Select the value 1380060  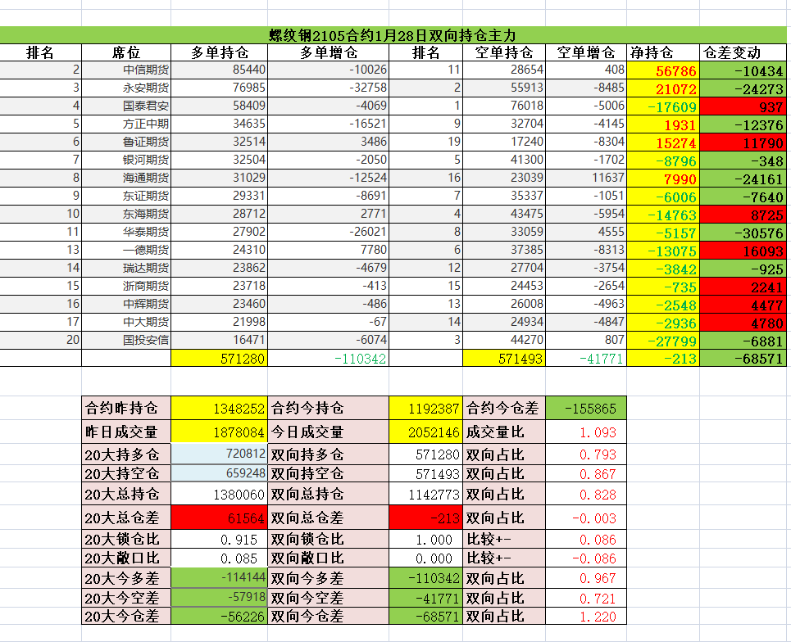tap(220, 494)
